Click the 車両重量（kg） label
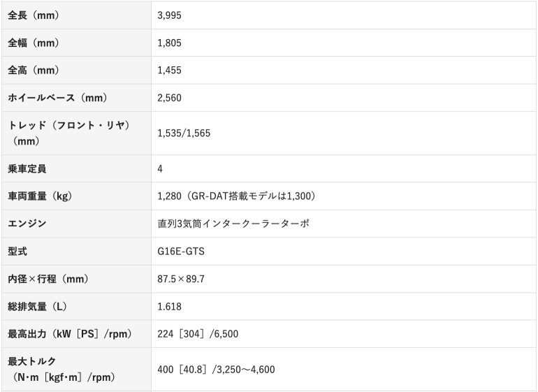The height and width of the screenshot is (392, 538). tap(40, 196)
